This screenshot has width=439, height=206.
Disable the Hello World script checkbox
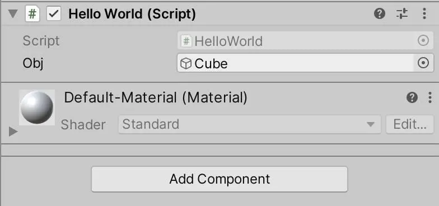coord(54,14)
